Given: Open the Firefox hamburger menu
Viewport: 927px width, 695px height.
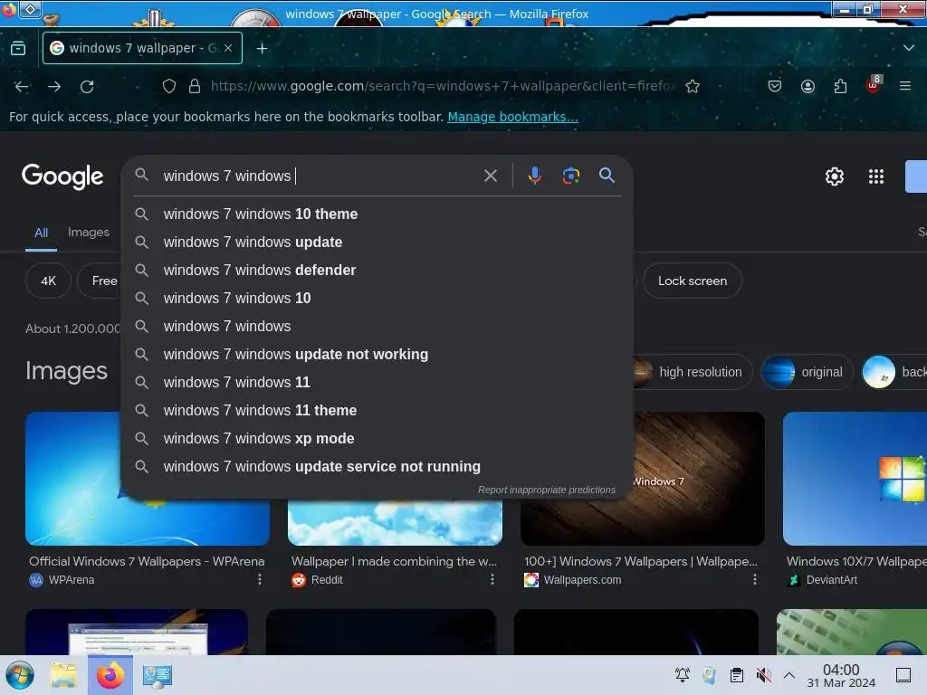Looking at the screenshot, I should 905,86.
